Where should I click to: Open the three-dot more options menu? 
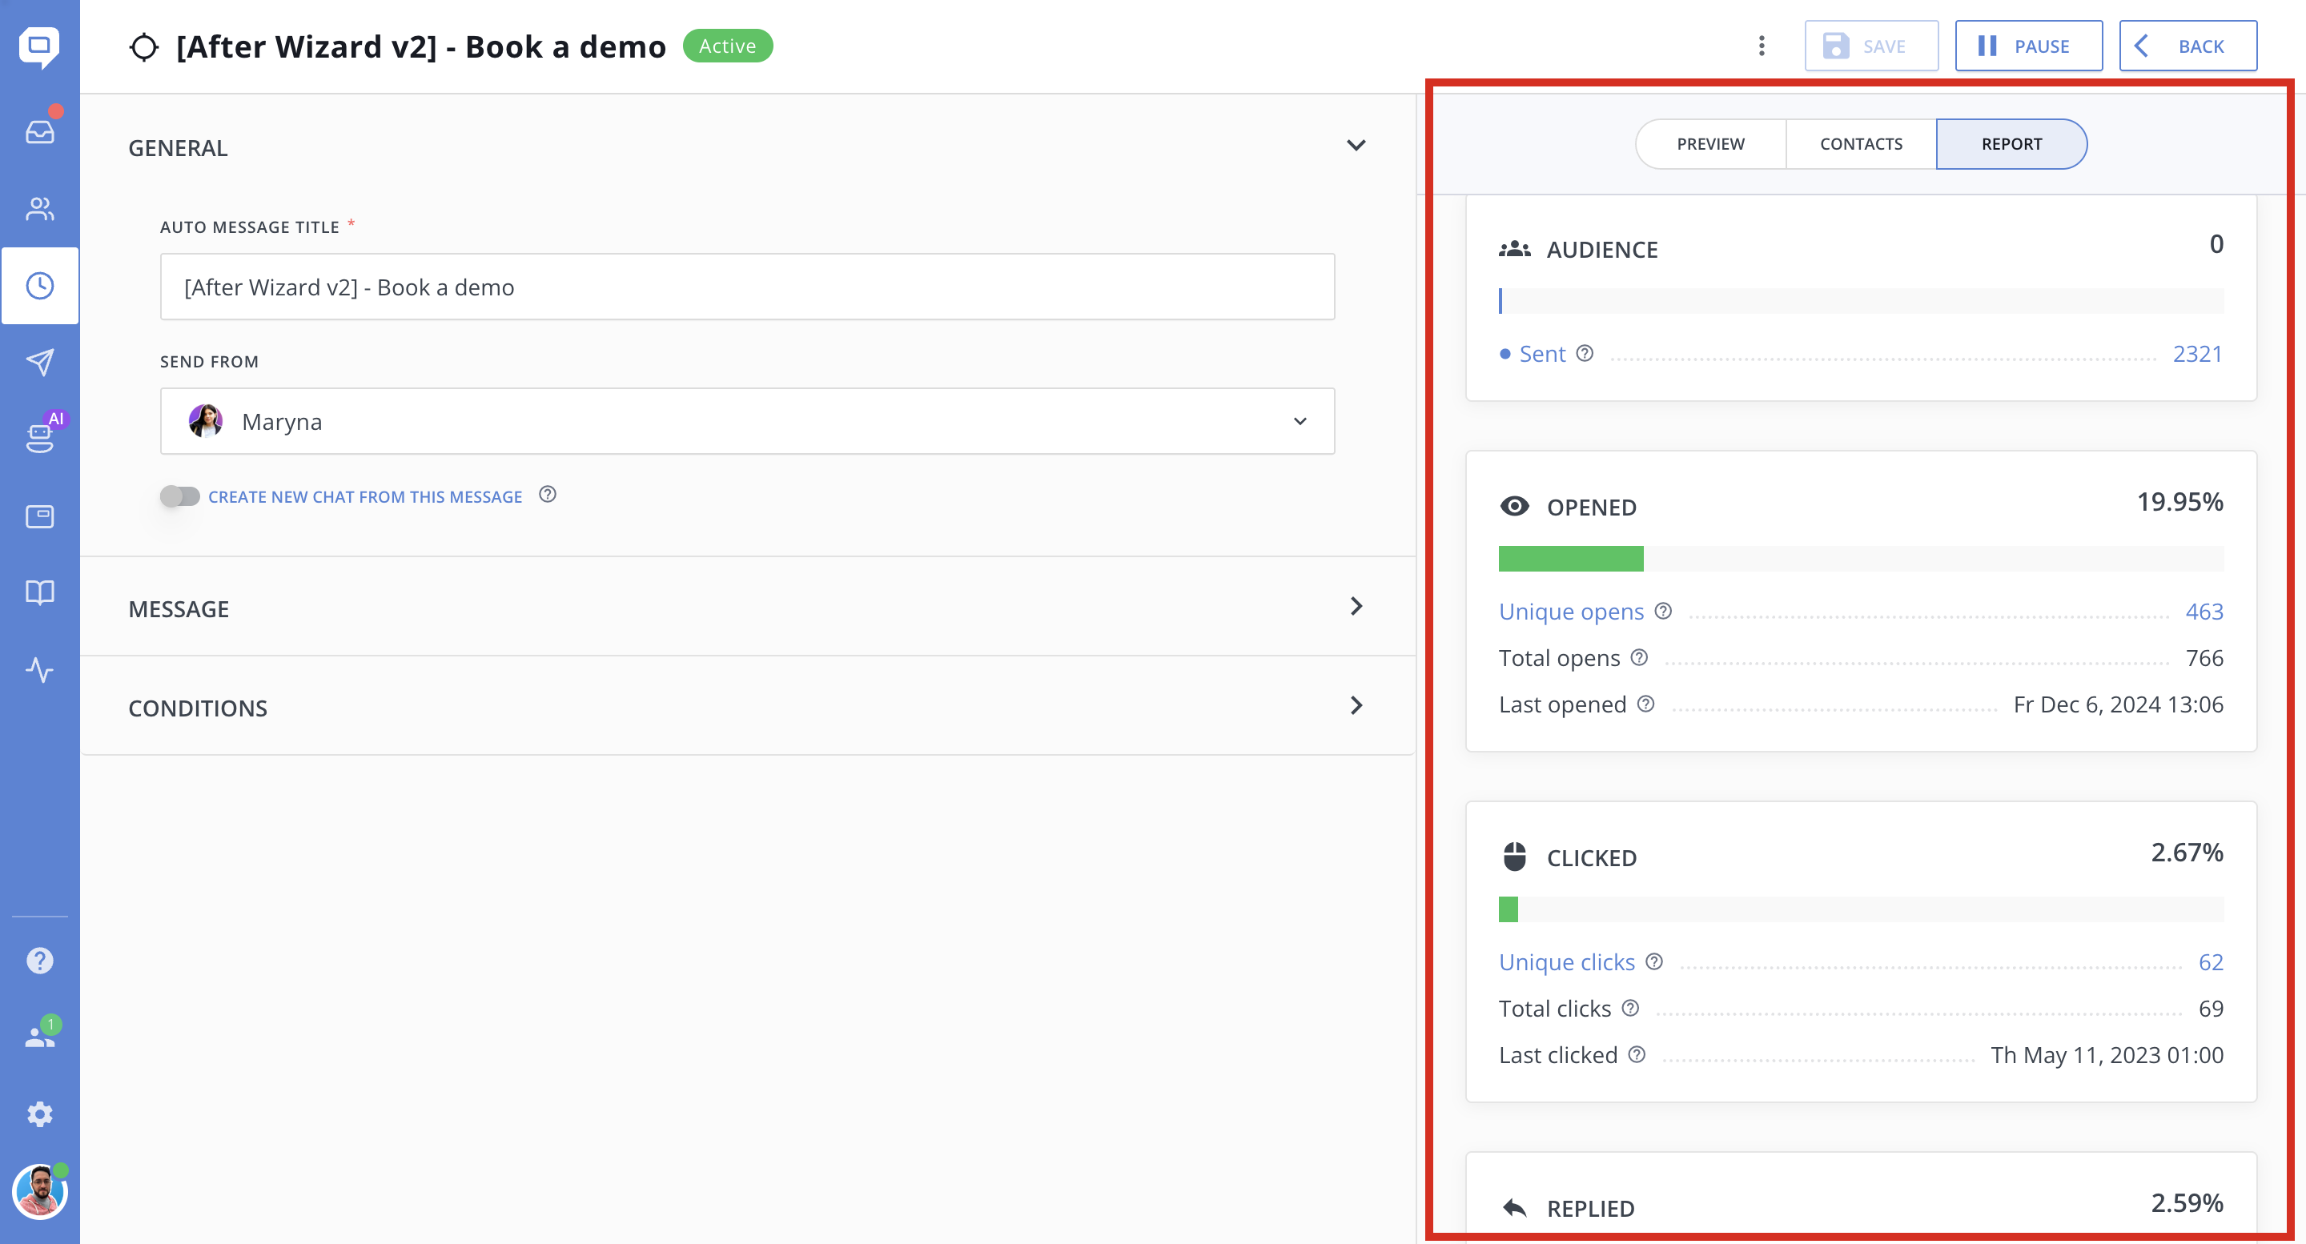pos(1761,46)
